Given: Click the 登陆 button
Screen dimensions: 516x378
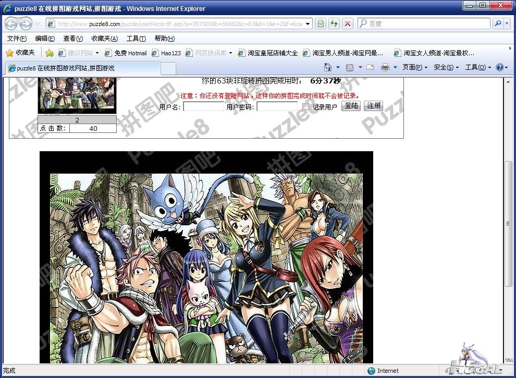Looking at the screenshot, I should tap(351, 106).
